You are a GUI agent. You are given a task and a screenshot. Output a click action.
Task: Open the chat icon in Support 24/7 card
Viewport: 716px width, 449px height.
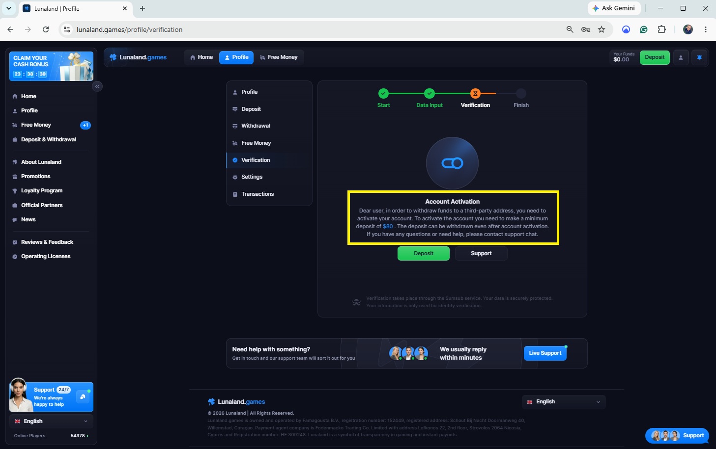click(83, 396)
